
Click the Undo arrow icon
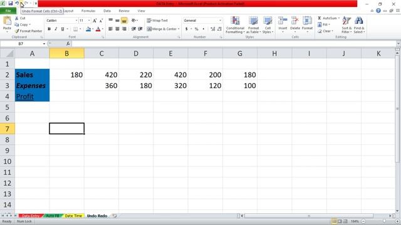17,3
